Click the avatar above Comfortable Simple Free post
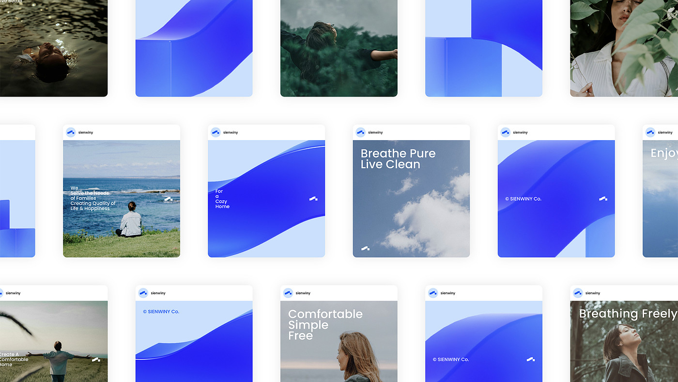The width and height of the screenshot is (678, 382). point(288,293)
